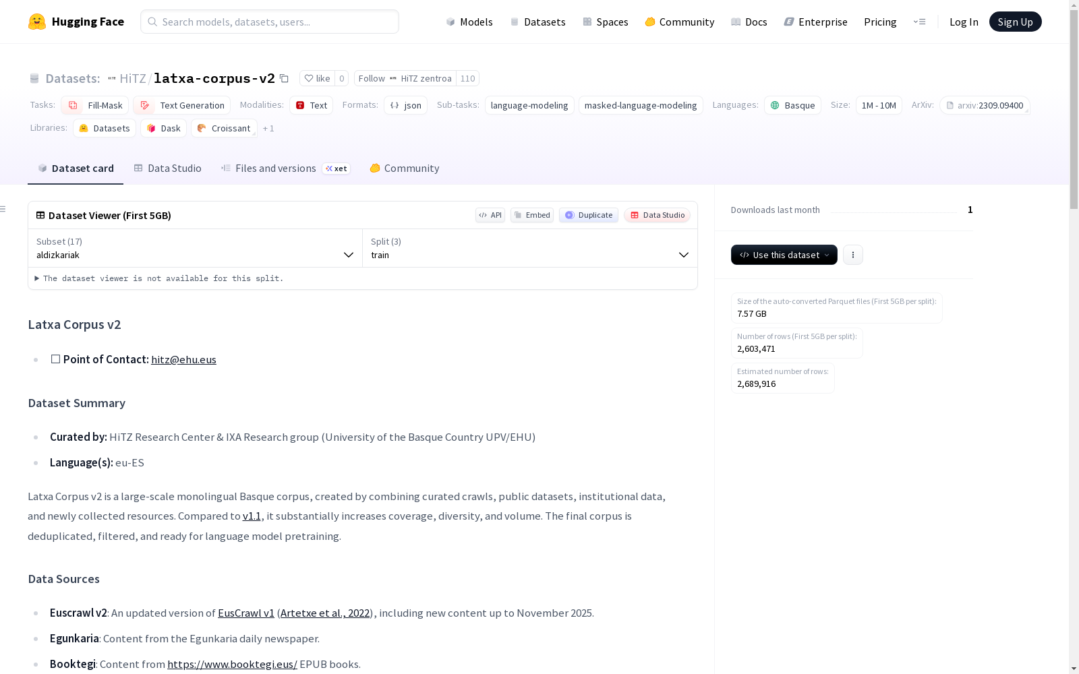Open the Pricing page
The image size is (1079, 674).
click(x=880, y=22)
